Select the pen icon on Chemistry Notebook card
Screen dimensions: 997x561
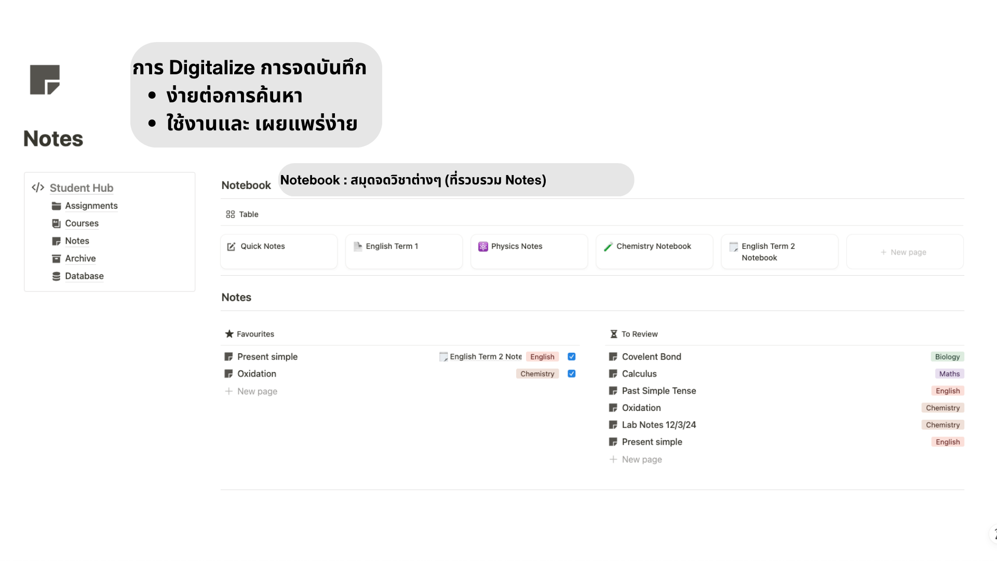(608, 247)
